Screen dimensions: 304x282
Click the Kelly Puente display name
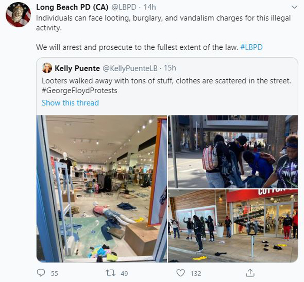(x=77, y=68)
